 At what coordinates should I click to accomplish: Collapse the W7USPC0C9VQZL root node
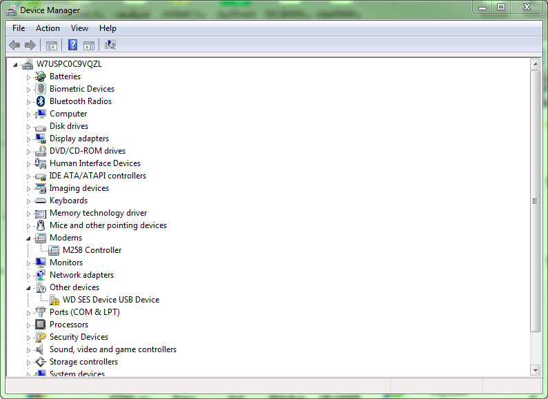pyautogui.click(x=15, y=65)
